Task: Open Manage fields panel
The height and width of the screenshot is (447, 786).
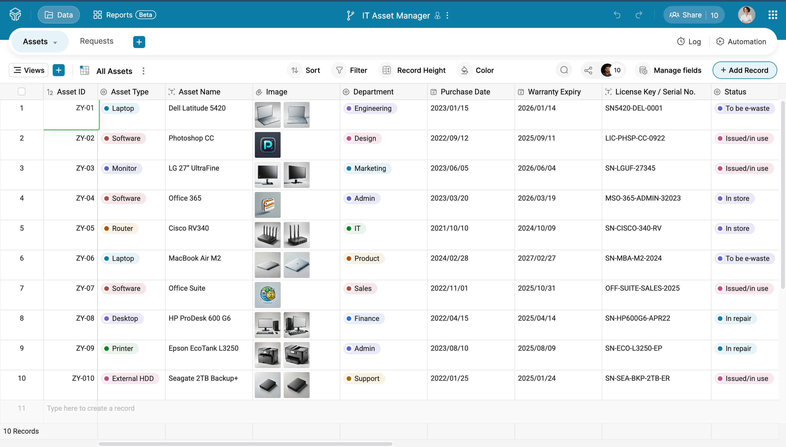Action: (671, 70)
